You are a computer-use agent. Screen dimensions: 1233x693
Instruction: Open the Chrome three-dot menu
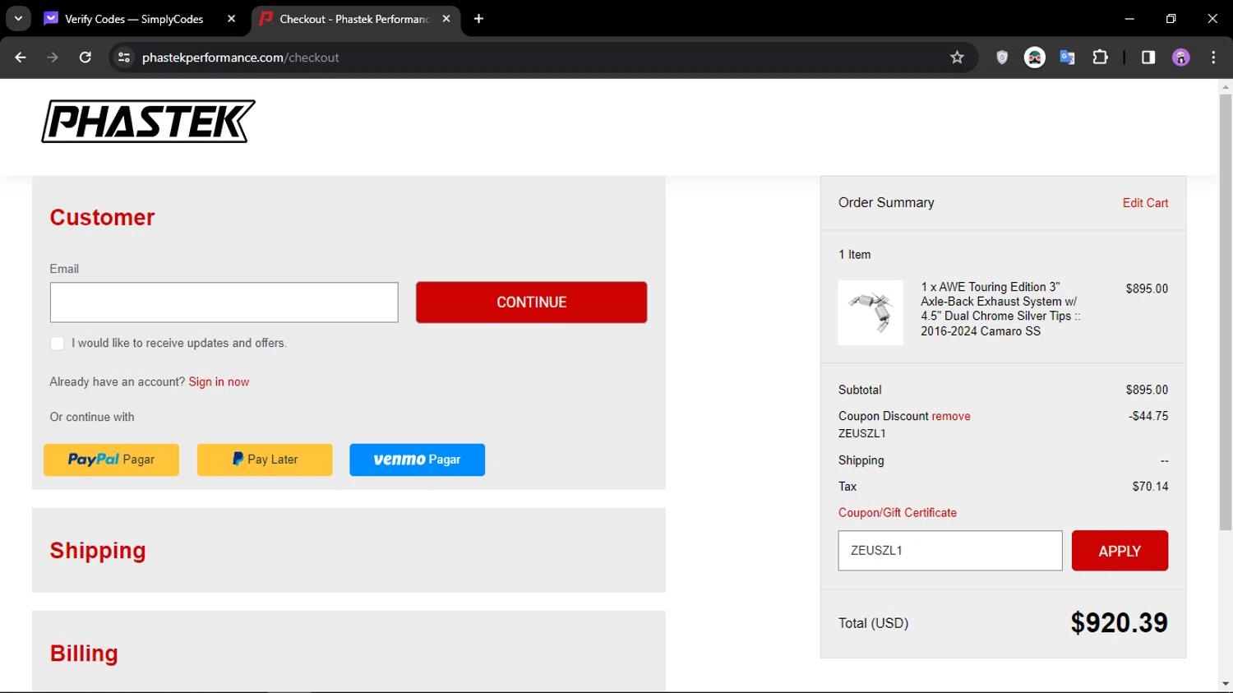click(1213, 58)
